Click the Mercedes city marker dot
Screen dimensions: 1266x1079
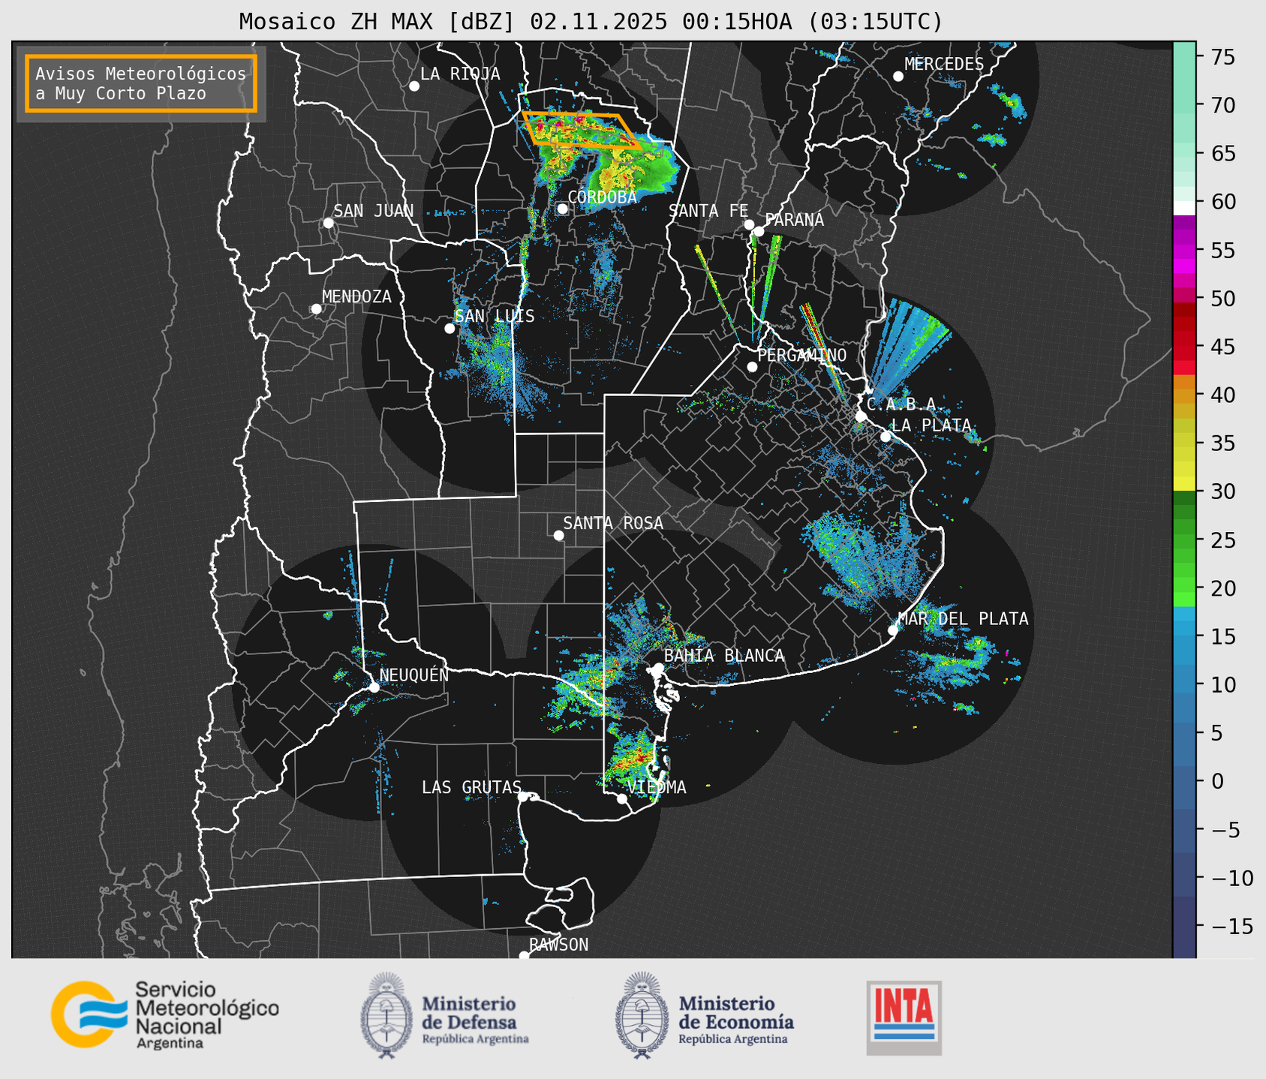(x=898, y=77)
